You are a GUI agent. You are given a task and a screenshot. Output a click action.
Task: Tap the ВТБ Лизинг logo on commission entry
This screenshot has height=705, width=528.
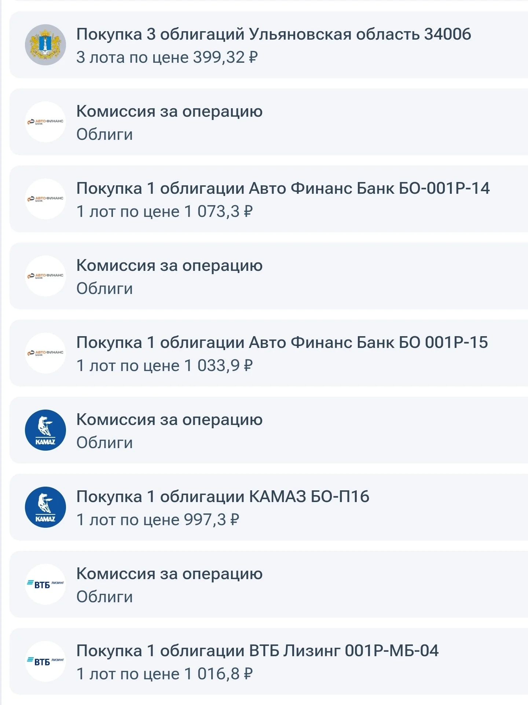45,584
